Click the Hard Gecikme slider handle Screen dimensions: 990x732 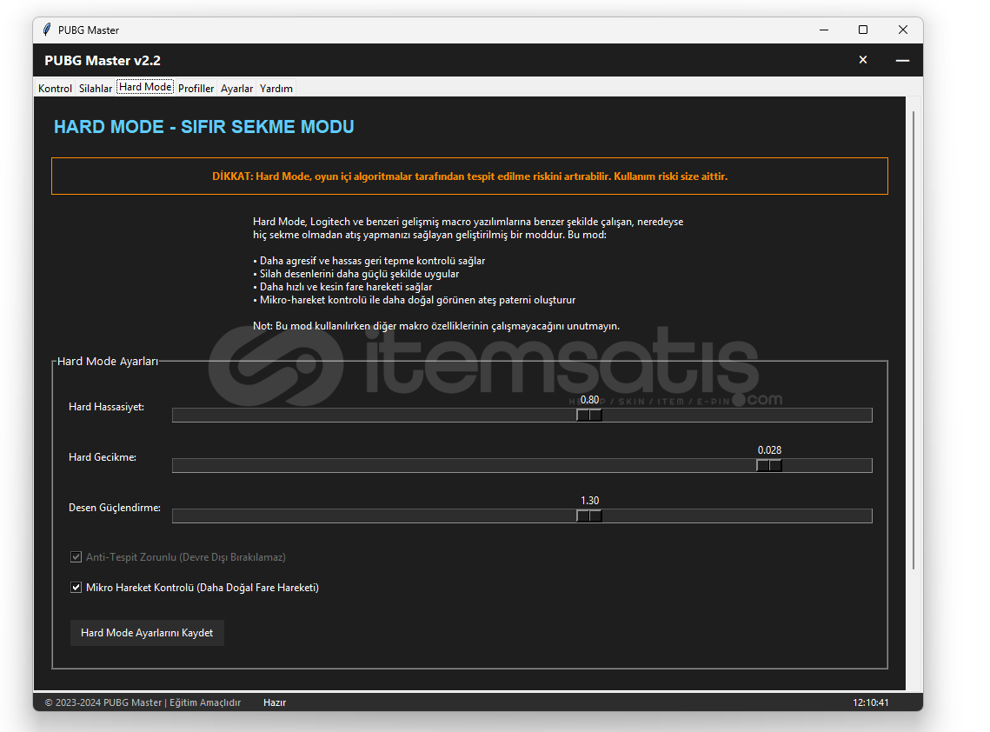769,465
